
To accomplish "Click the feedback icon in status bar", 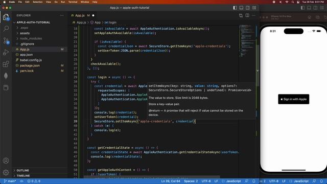I will [x=247, y=181].
